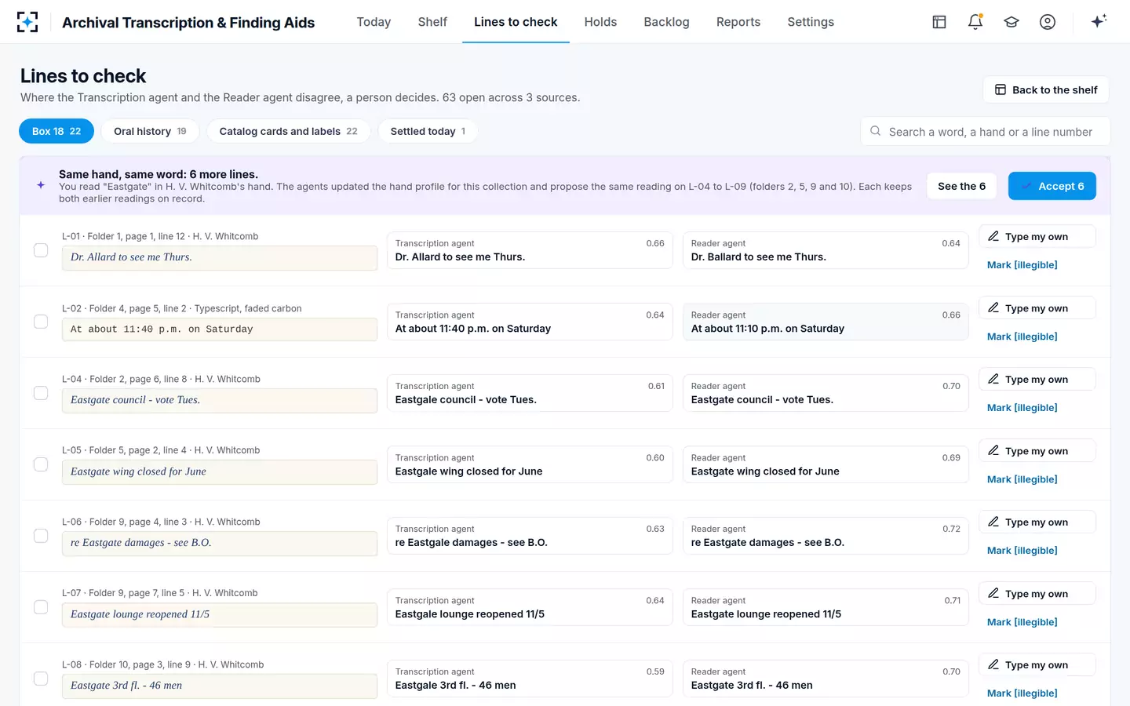Choose Transcription agent reading 11:40 p.m.

coord(530,322)
